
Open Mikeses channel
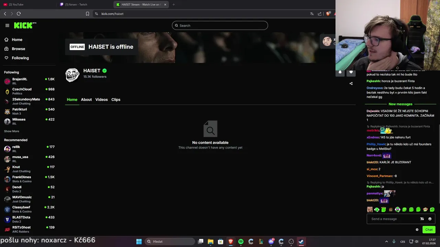[x=29, y=121]
